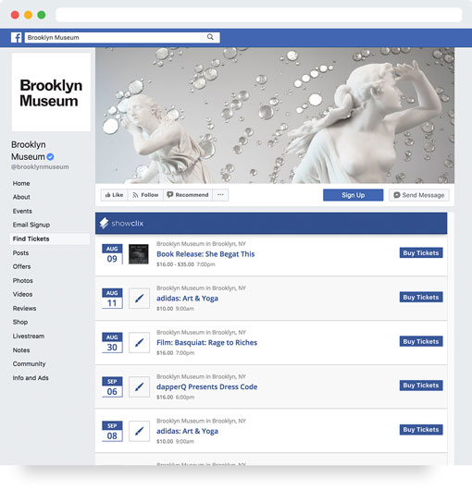Like the Brooklyn Museum page
The height and width of the screenshot is (490, 472).
(x=114, y=195)
